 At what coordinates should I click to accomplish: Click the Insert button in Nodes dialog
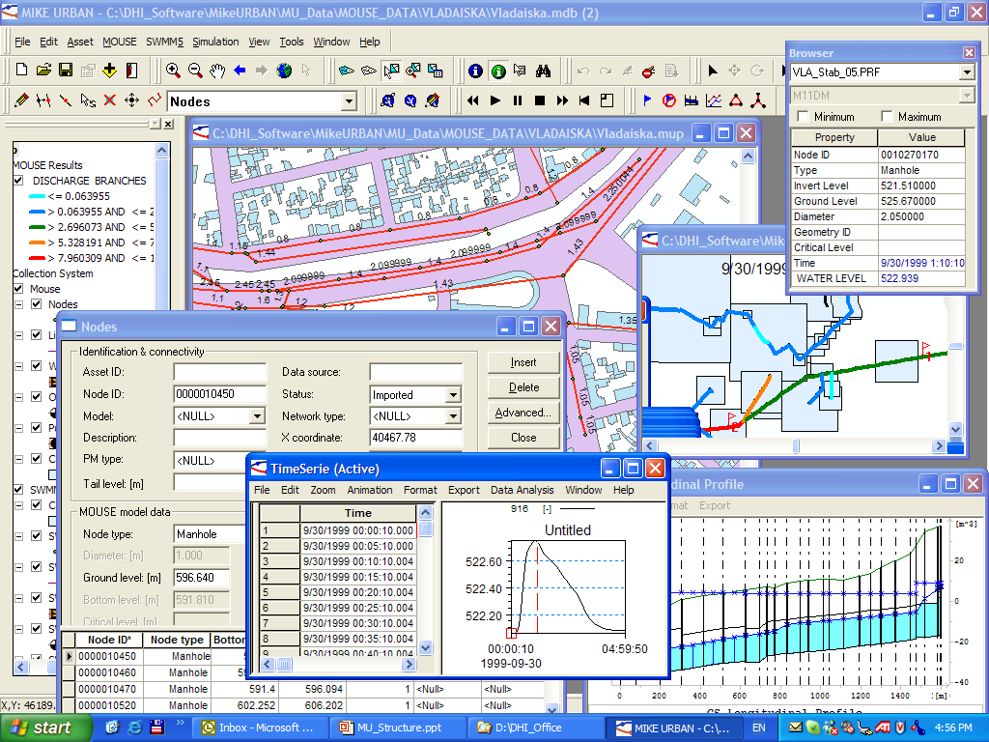tap(523, 363)
